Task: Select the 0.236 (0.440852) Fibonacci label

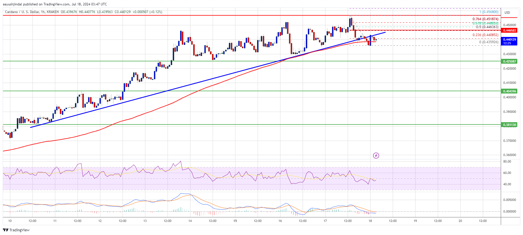Action: click(x=485, y=35)
